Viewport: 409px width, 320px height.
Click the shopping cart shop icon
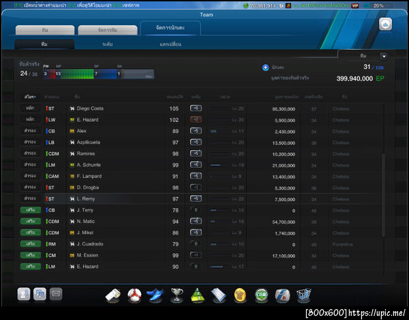tap(304, 295)
